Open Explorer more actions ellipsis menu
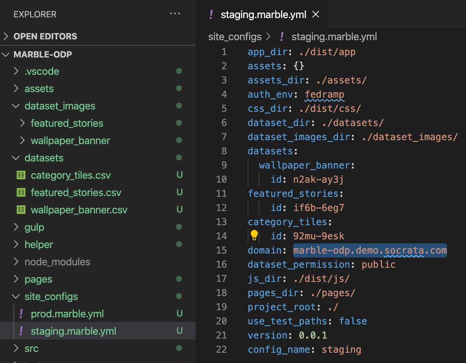The image size is (466, 363). tap(175, 14)
